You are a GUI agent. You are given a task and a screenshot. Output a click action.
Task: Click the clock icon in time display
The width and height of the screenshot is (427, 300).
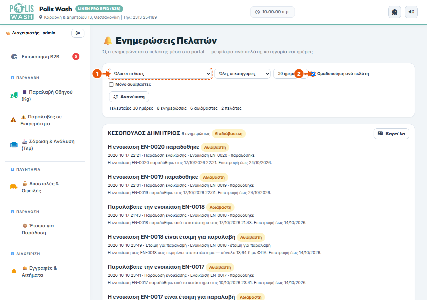tap(257, 12)
